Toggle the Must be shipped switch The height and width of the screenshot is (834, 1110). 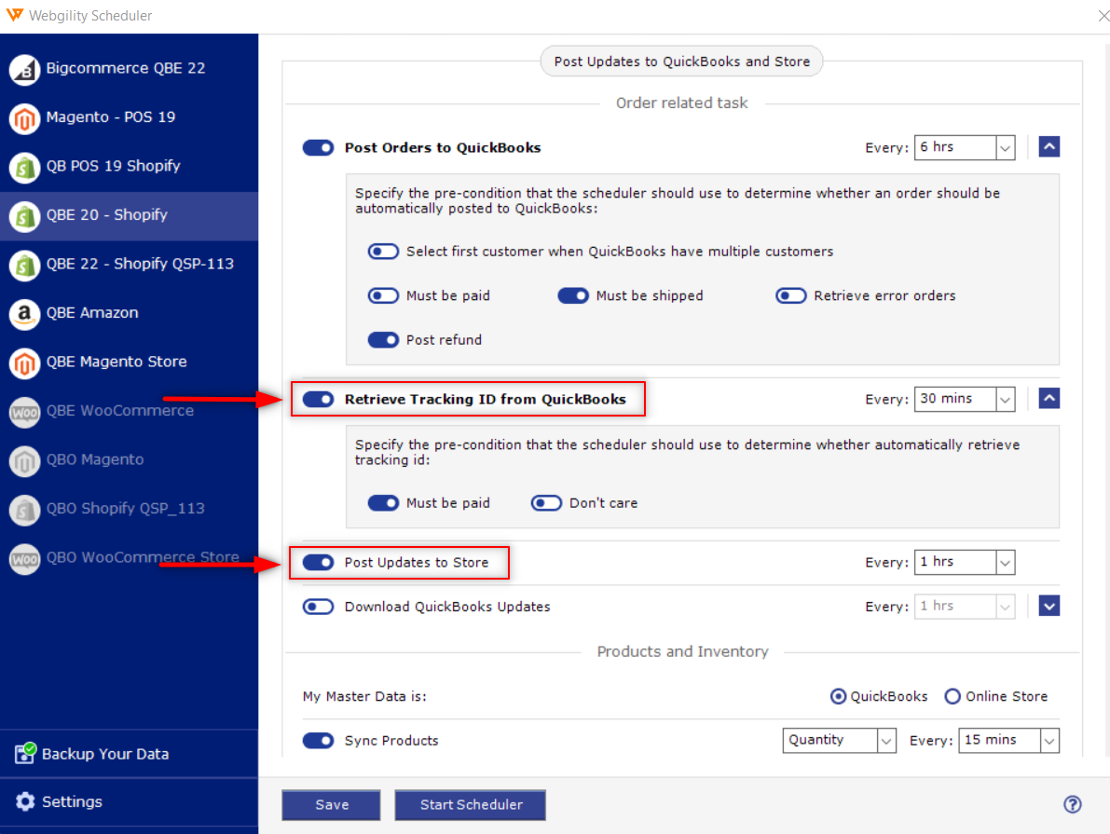click(x=572, y=295)
